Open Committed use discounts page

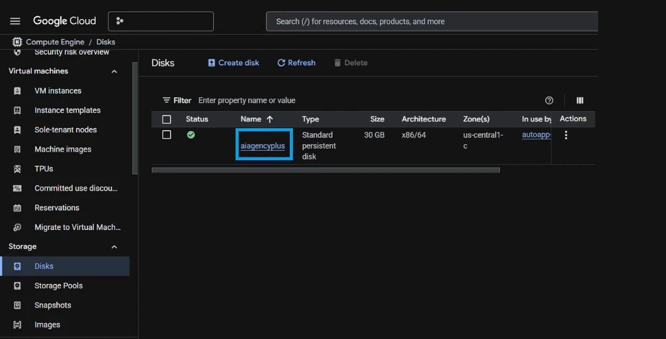pos(76,189)
